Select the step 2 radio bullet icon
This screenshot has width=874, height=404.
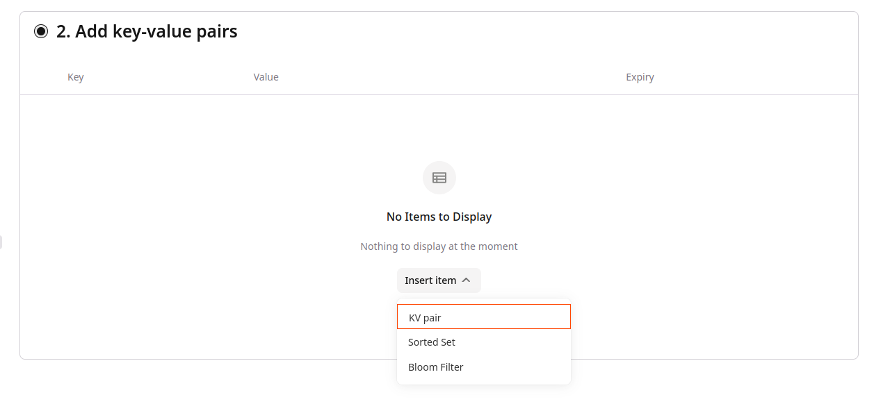pos(41,31)
